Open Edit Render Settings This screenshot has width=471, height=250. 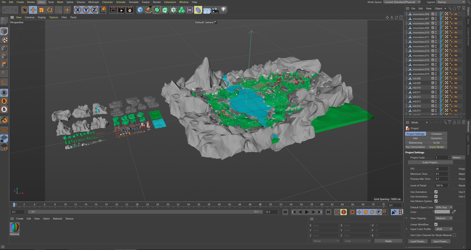pyautogui.click(x=130, y=10)
